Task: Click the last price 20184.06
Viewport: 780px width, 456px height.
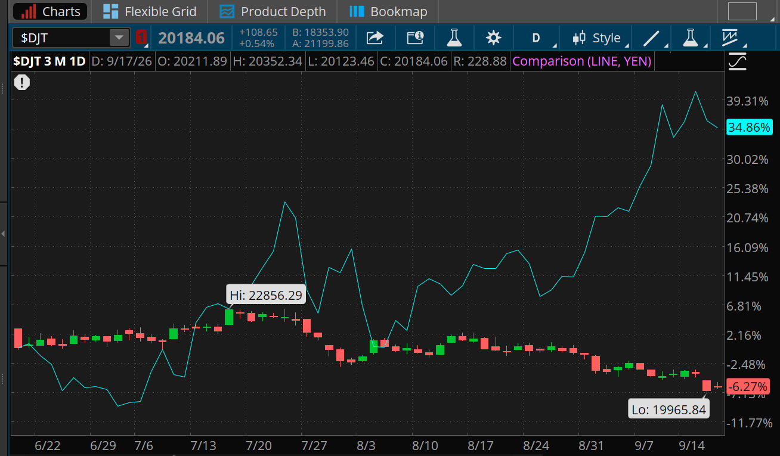Action: point(191,38)
